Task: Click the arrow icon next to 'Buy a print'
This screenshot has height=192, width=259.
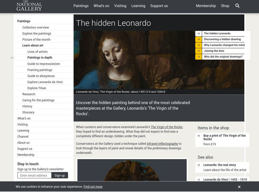Action: pos(198,136)
